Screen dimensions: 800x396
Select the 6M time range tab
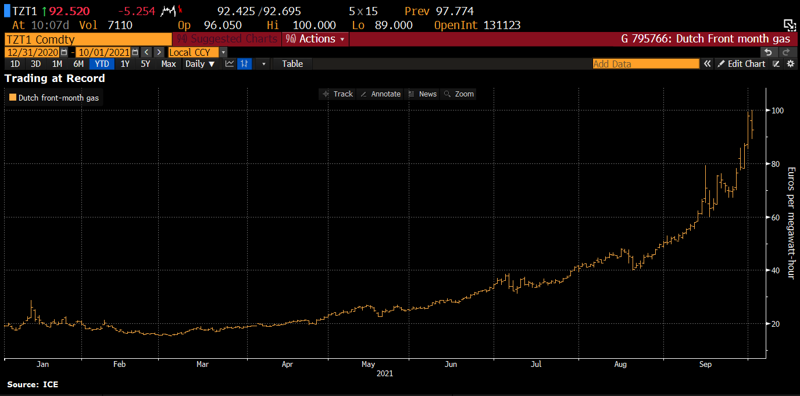[x=78, y=64]
